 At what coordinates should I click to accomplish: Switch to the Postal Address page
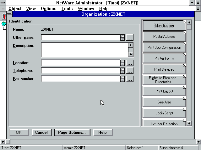click(164, 37)
